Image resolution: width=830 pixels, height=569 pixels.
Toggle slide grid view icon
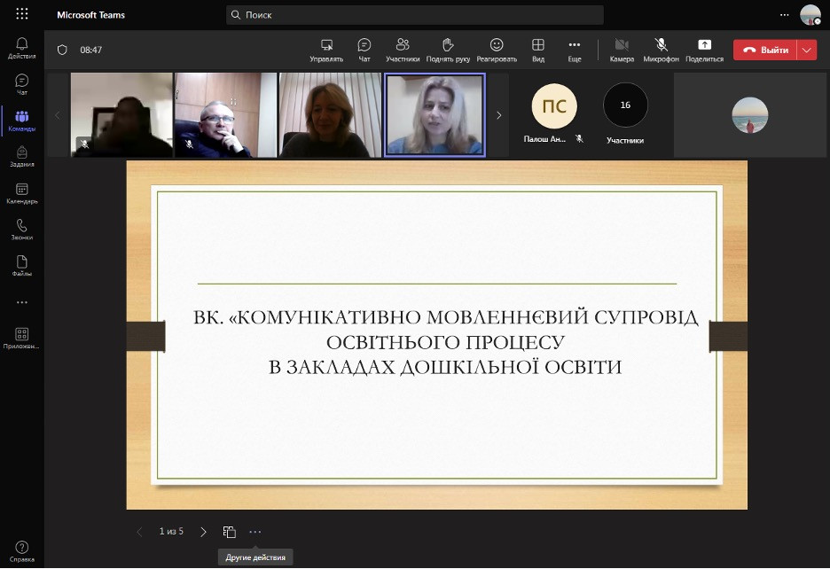[x=230, y=532]
